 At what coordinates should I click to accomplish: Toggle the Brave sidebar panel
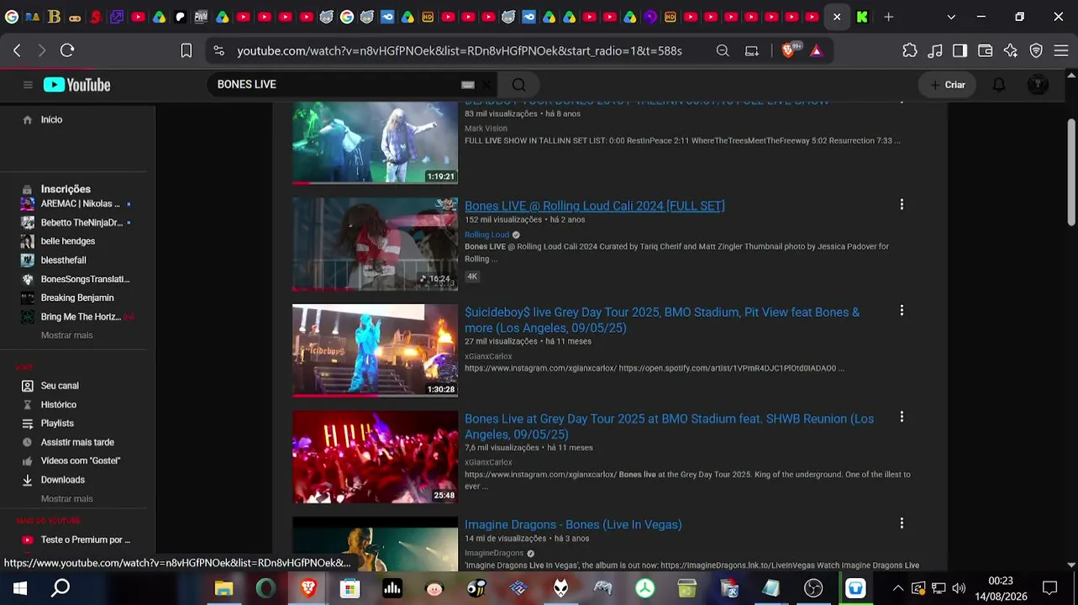[960, 51]
